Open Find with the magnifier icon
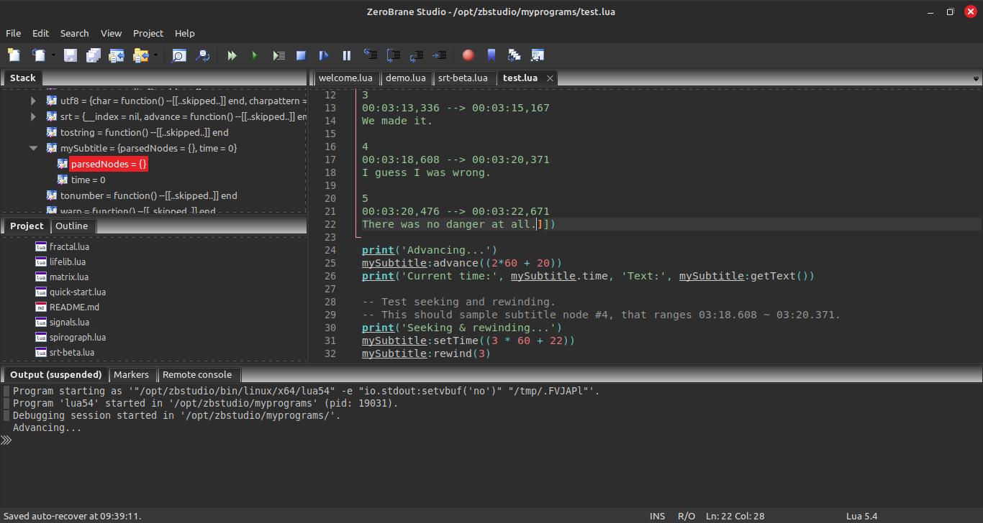Viewport: 983px width, 523px height. (x=178, y=55)
